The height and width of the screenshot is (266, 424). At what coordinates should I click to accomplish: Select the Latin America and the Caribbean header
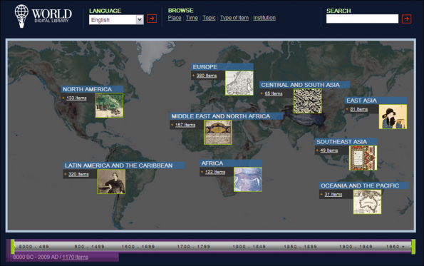coord(124,165)
